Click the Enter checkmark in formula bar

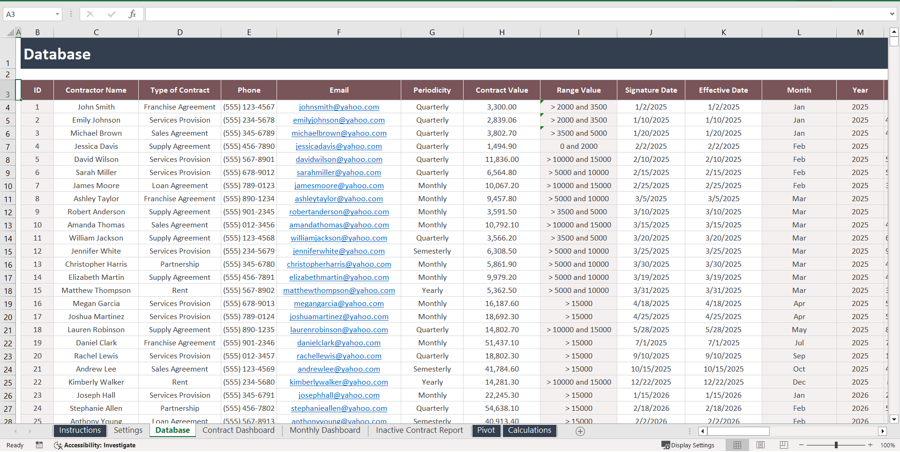coord(111,14)
